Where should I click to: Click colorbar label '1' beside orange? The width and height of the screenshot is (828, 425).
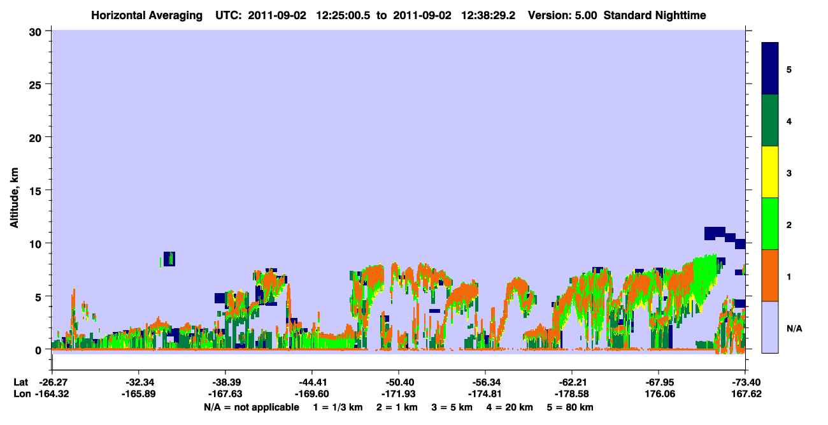[x=789, y=275]
